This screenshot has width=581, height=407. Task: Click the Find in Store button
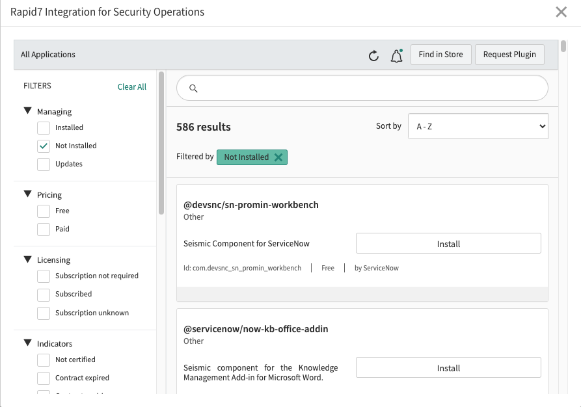[x=440, y=55]
